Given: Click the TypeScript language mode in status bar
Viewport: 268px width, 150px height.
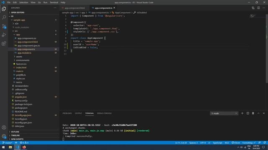Looking at the screenshot, I should [x=217, y=142].
